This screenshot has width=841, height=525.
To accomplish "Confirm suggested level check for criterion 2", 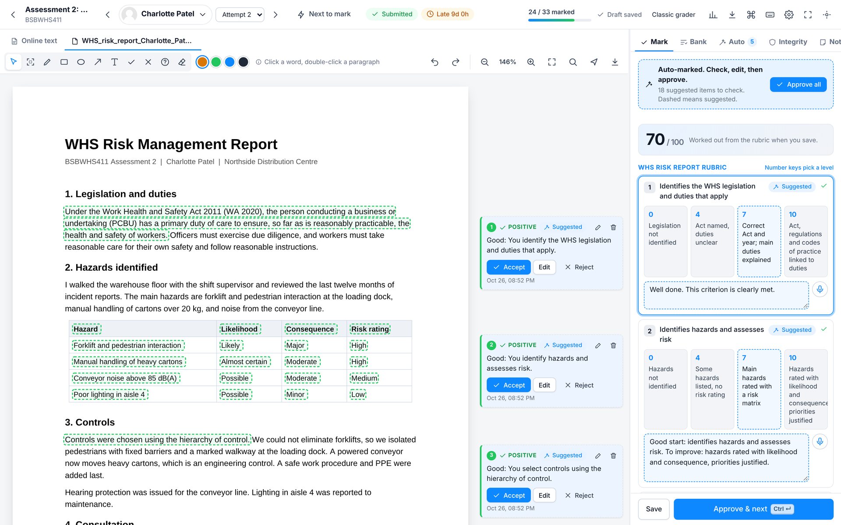I will (x=824, y=329).
